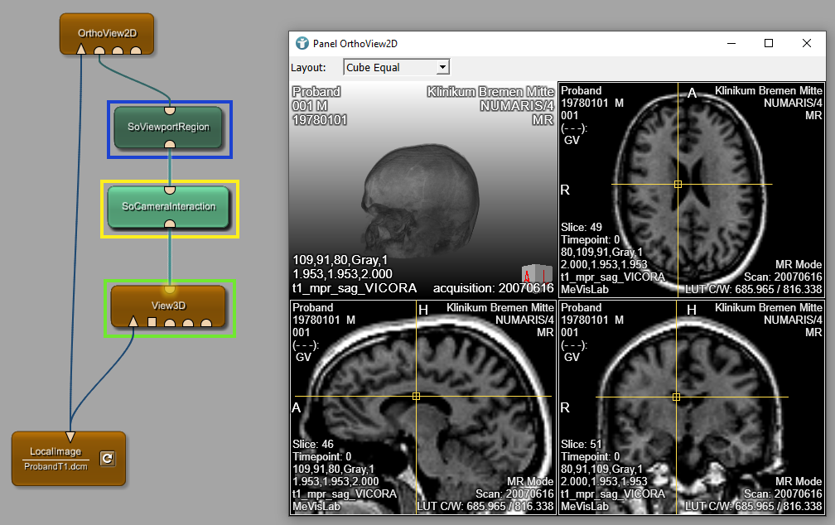Click the reload icon on LocalImage module
The height and width of the screenshot is (525, 835).
tap(106, 458)
